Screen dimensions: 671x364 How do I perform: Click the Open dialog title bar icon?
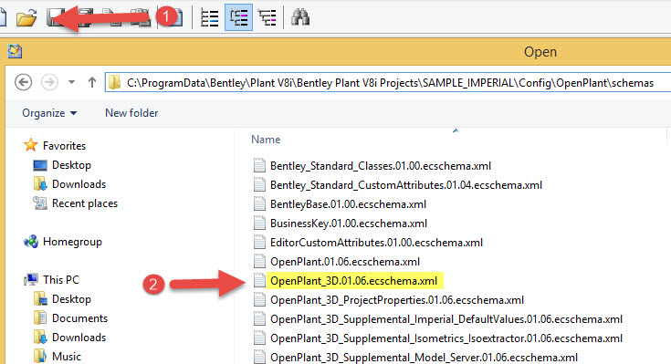coord(15,51)
